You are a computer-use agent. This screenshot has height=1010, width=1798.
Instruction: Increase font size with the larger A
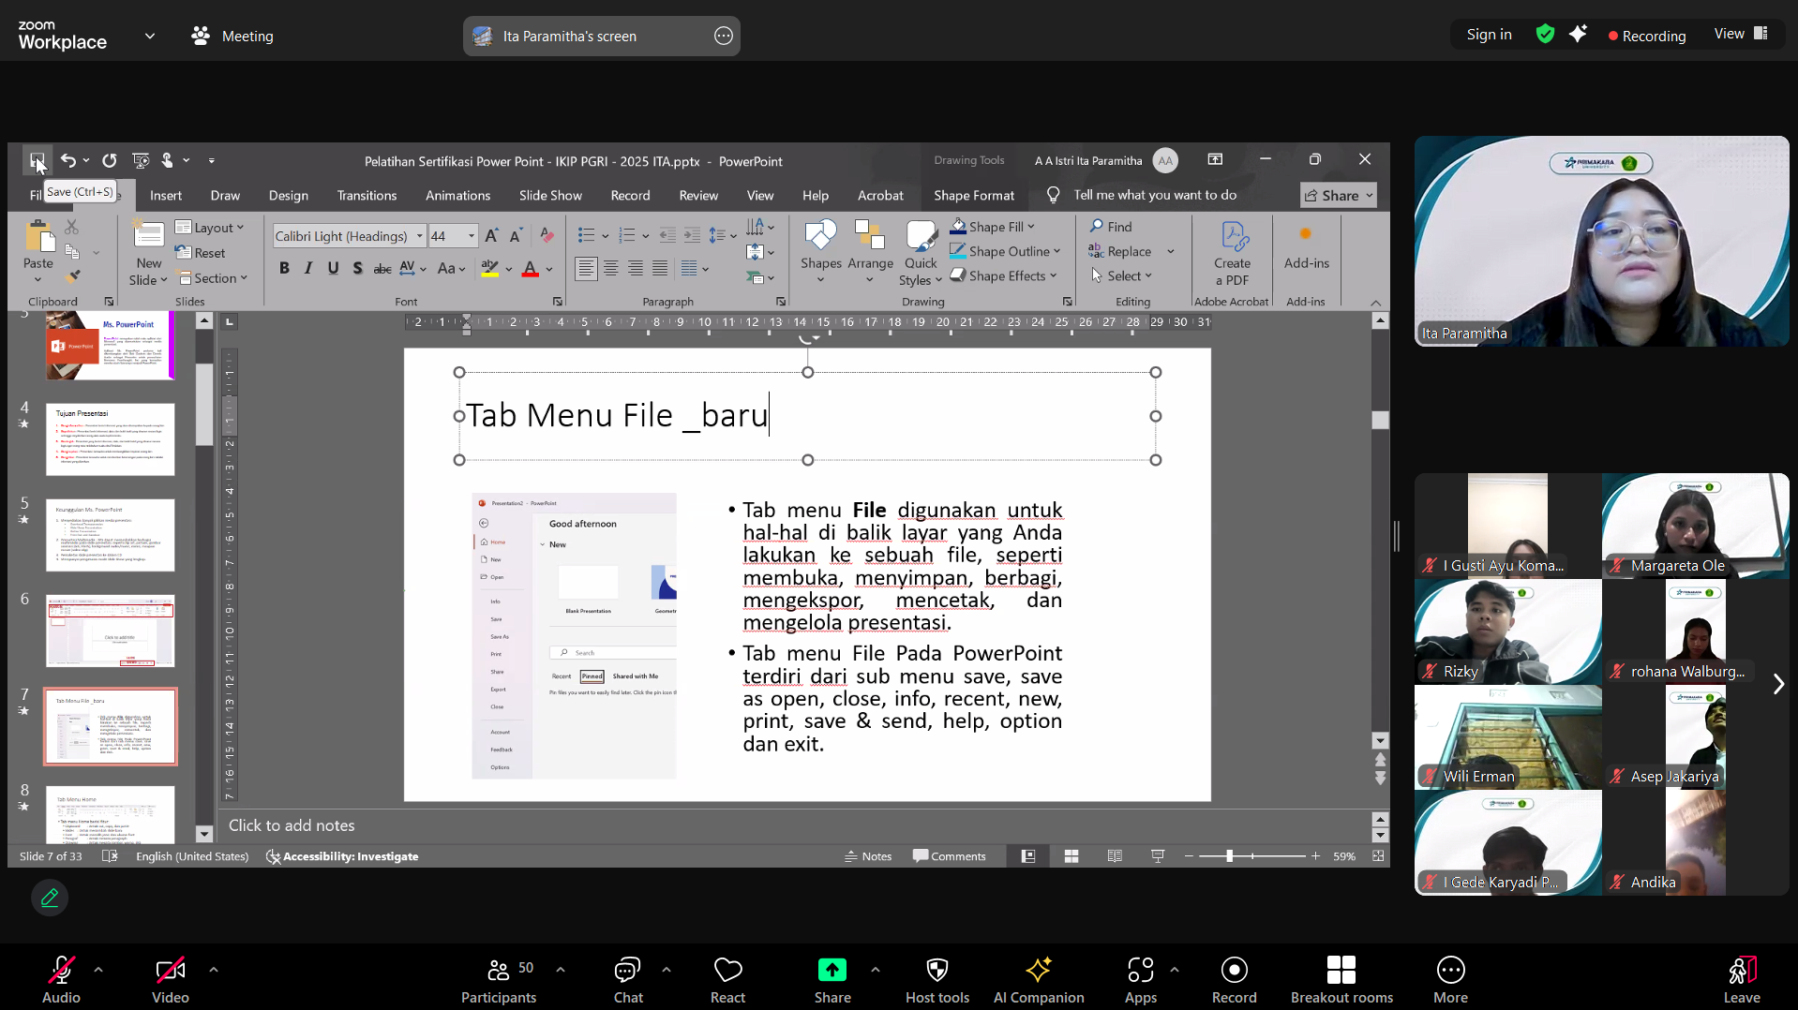point(491,236)
